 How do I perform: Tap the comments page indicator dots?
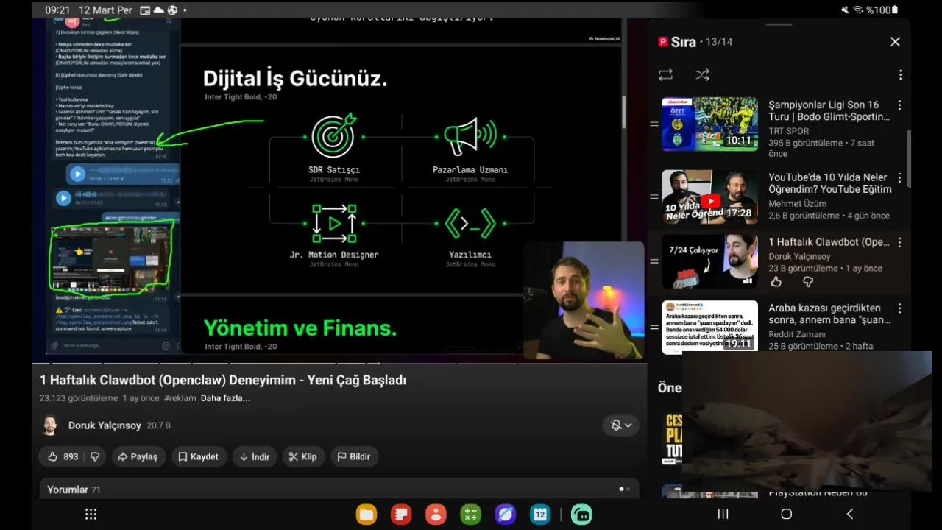coord(625,489)
